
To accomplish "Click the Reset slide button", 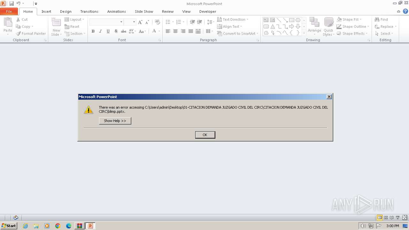I will pos(72,27).
